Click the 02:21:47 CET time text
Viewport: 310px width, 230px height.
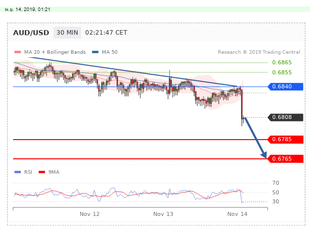click(106, 33)
